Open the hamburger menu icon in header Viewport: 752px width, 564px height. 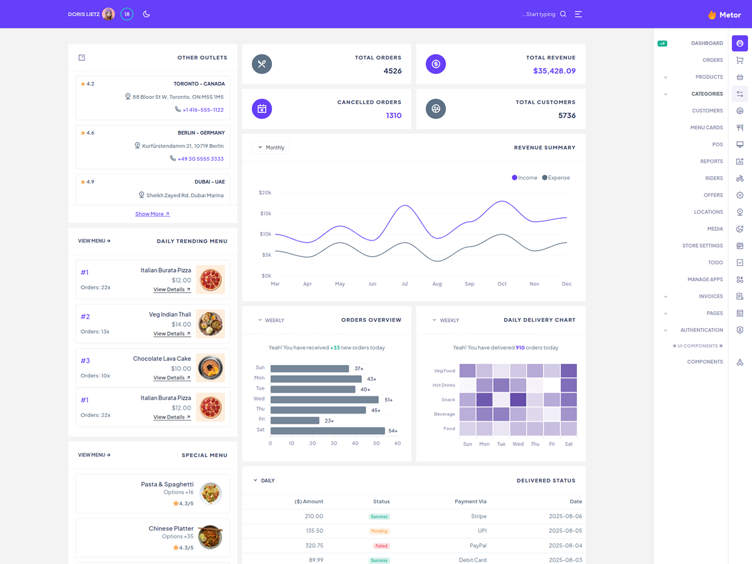[x=578, y=14]
